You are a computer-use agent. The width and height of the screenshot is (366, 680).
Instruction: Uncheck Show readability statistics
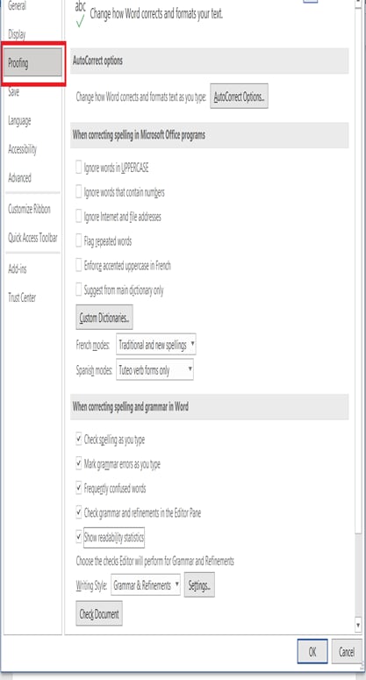pos(78,537)
